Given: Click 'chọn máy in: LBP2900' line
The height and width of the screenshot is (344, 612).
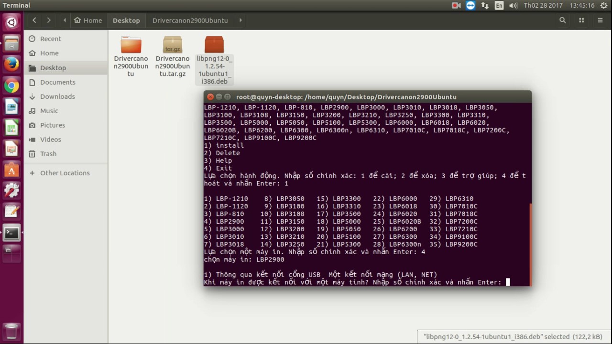Looking at the screenshot, I should coord(244,259).
